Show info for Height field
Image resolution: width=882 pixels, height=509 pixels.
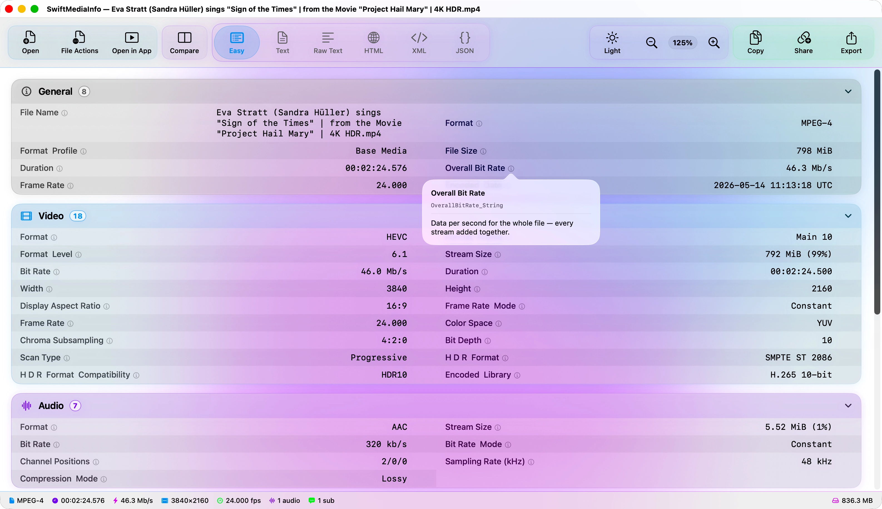coord(477,289)
